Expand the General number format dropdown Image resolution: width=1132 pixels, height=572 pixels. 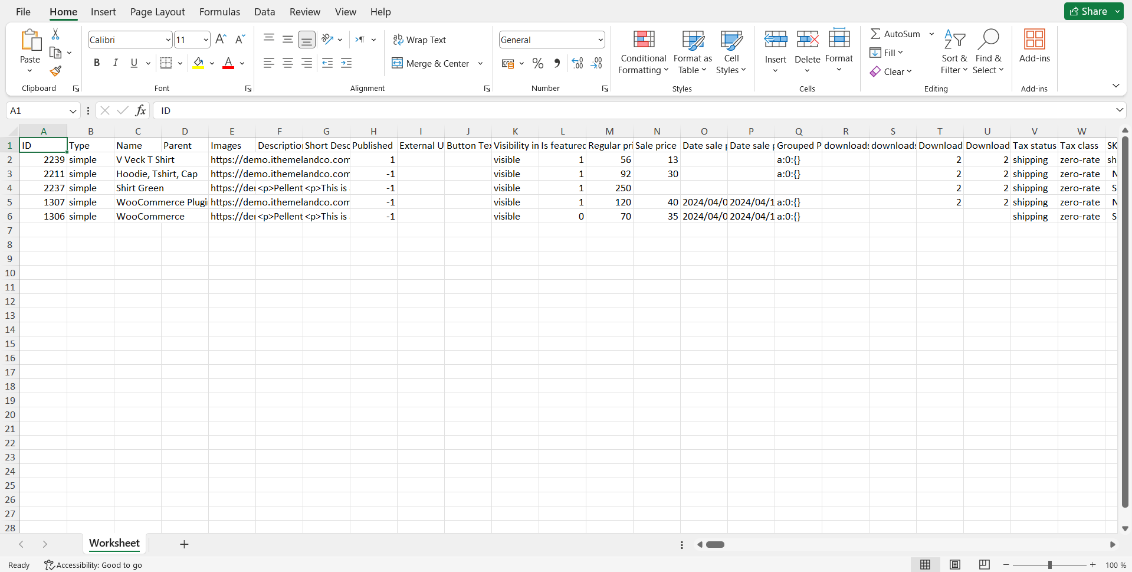600,40
